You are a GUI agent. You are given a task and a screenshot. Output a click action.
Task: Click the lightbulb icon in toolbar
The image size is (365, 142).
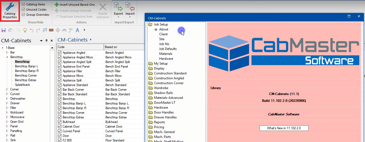25,30
